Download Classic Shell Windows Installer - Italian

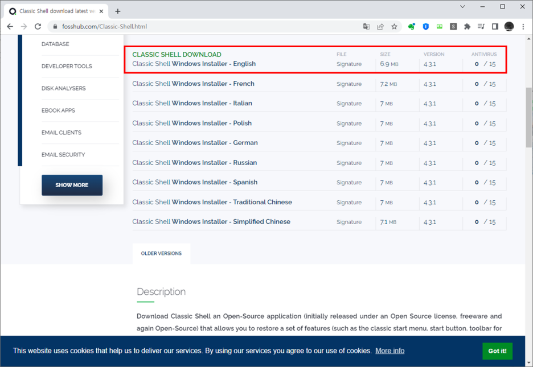[x=192, y=103]
